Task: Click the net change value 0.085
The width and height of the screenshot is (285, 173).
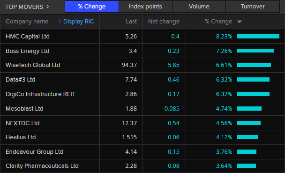Action: (172, 108)
